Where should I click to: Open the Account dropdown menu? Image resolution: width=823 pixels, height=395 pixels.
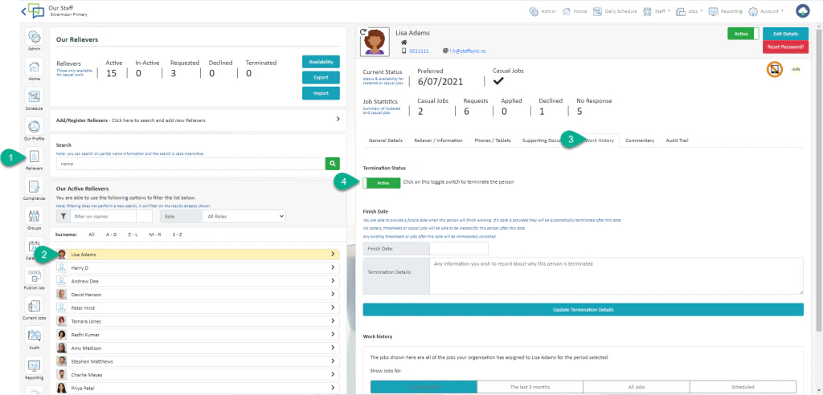click(766, 11)
